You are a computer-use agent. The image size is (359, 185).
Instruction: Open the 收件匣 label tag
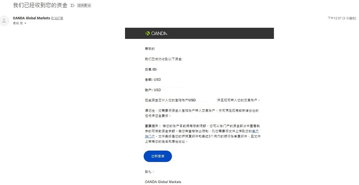82,6
